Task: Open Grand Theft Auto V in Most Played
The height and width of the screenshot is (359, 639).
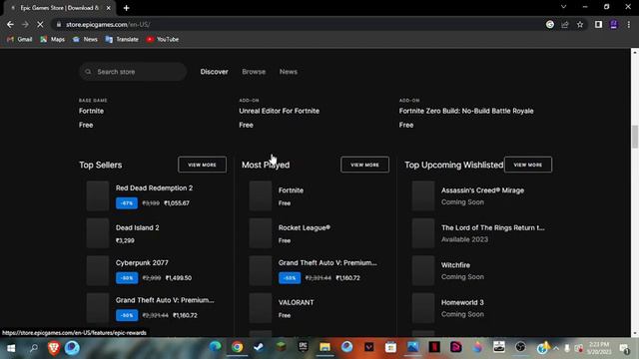Action: [x=327, y=263]
